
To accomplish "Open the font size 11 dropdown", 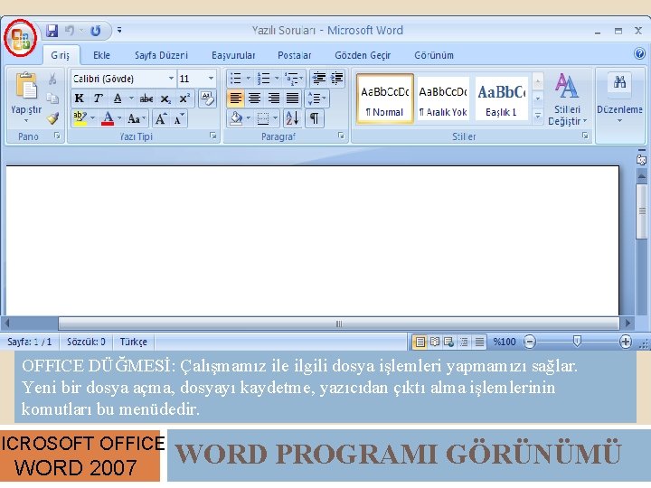I will [211, 79].
